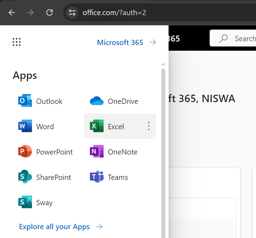Click the SharePoint label

[53, 177]
